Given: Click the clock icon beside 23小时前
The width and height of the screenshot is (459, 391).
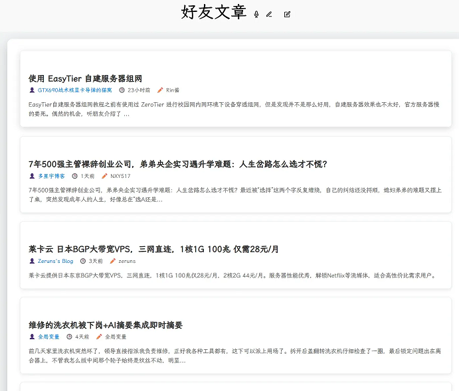Looking at the screenshot, I should [122, 90].
